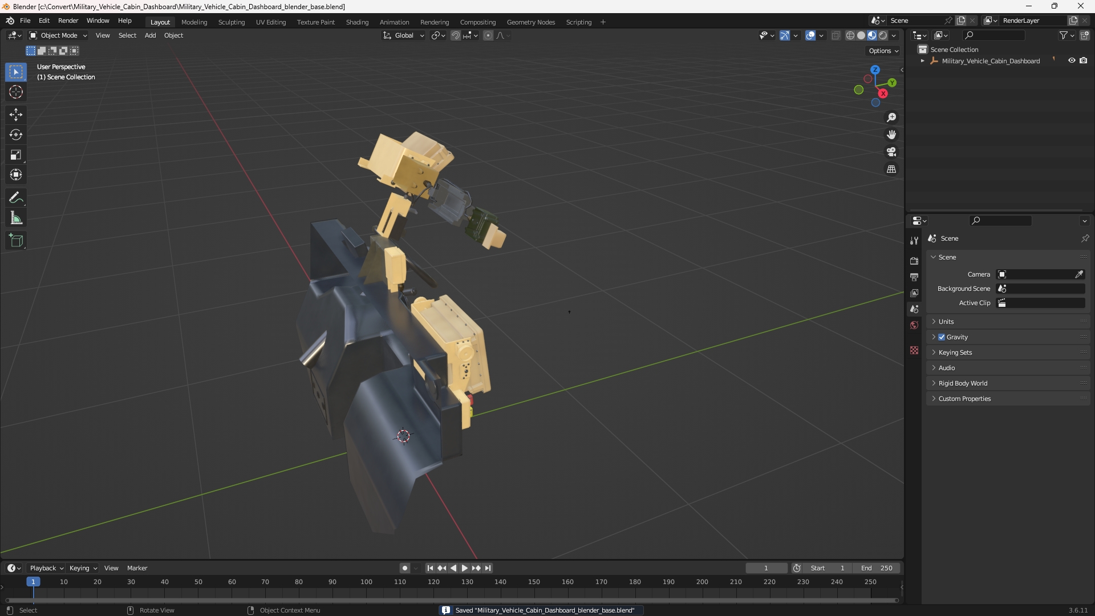Open the viewport Options dropdown
This screenshot has width=1095, height=616.
[883, 51]
